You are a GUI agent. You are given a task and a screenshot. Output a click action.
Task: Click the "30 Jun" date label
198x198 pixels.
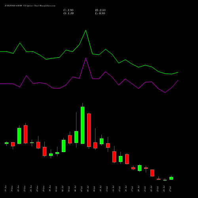pos(50,188)
